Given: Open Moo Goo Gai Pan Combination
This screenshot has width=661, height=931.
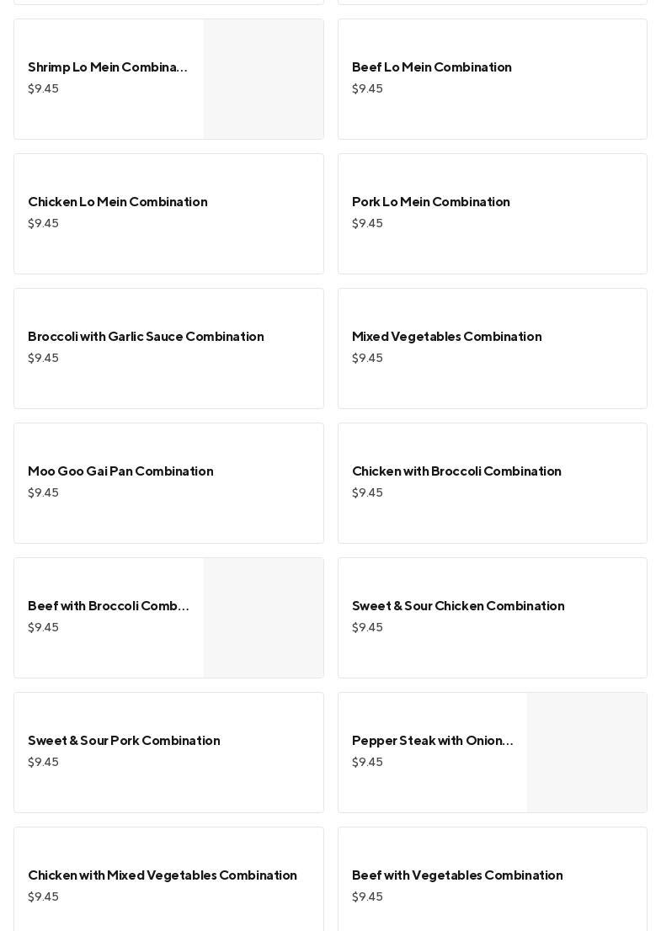Looking at the screenshot, I should point(120,471).
